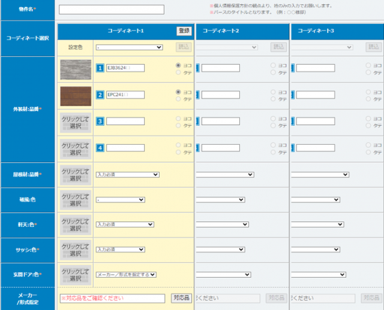384x310 pixels.
Task: Click the 登録 button in Coordinate 1
Action: click(x=184, y=31)
